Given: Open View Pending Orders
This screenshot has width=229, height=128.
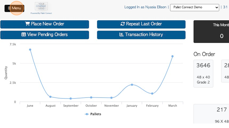Looking at the screenshot, I should pos(44,35).
